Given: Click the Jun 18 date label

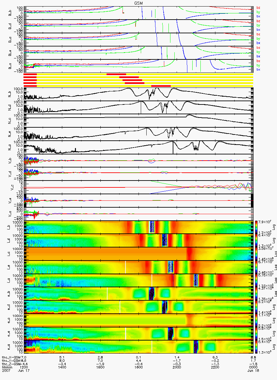Looking at the screenshot, I should (253, 371).
